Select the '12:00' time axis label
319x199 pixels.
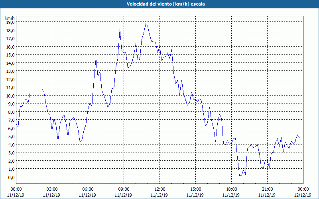point(160,189)
